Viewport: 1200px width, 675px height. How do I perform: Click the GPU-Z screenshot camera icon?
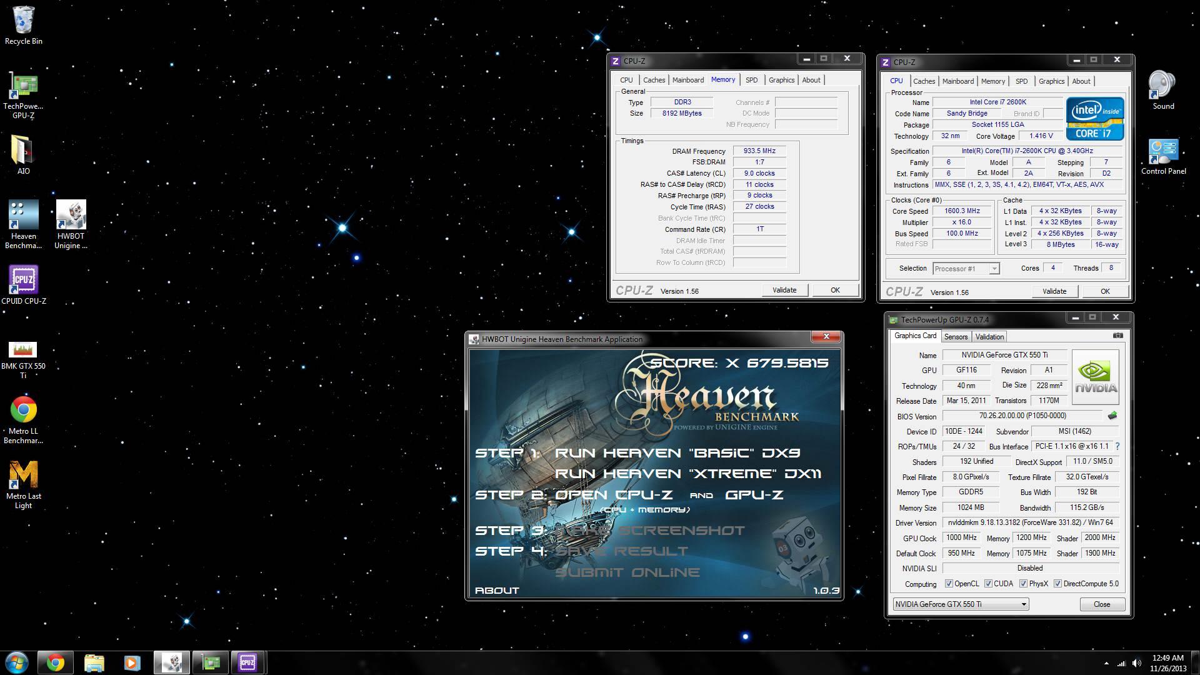coord(1118,336)
